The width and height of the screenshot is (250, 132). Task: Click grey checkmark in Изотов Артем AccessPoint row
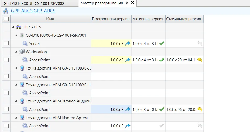pyautogui.click(x=162, y=126)
